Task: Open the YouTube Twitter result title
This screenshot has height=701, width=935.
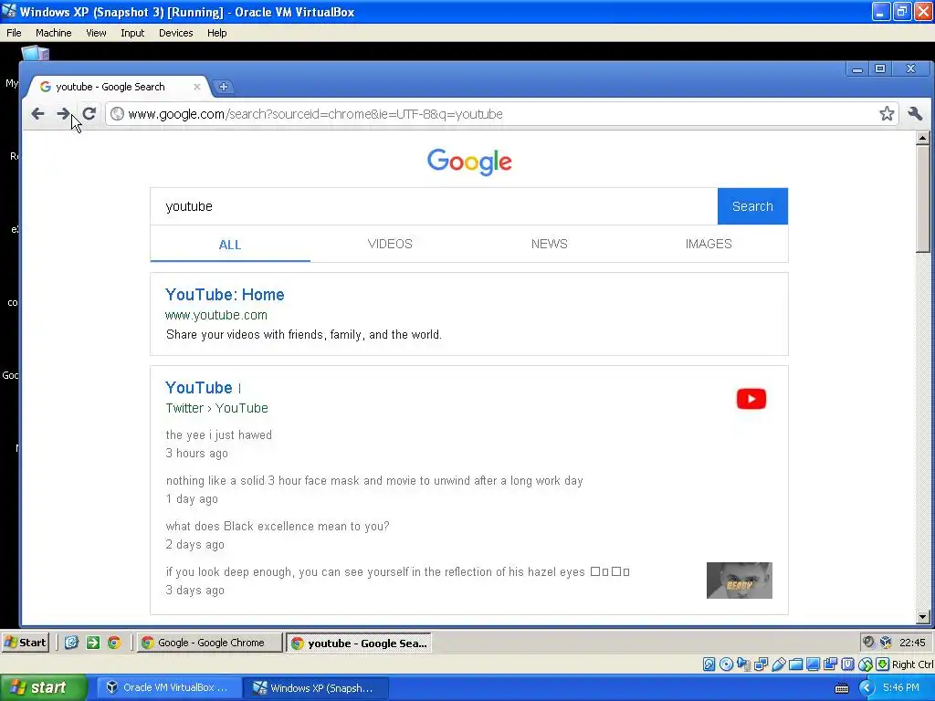Action: (x=198, y=387)
